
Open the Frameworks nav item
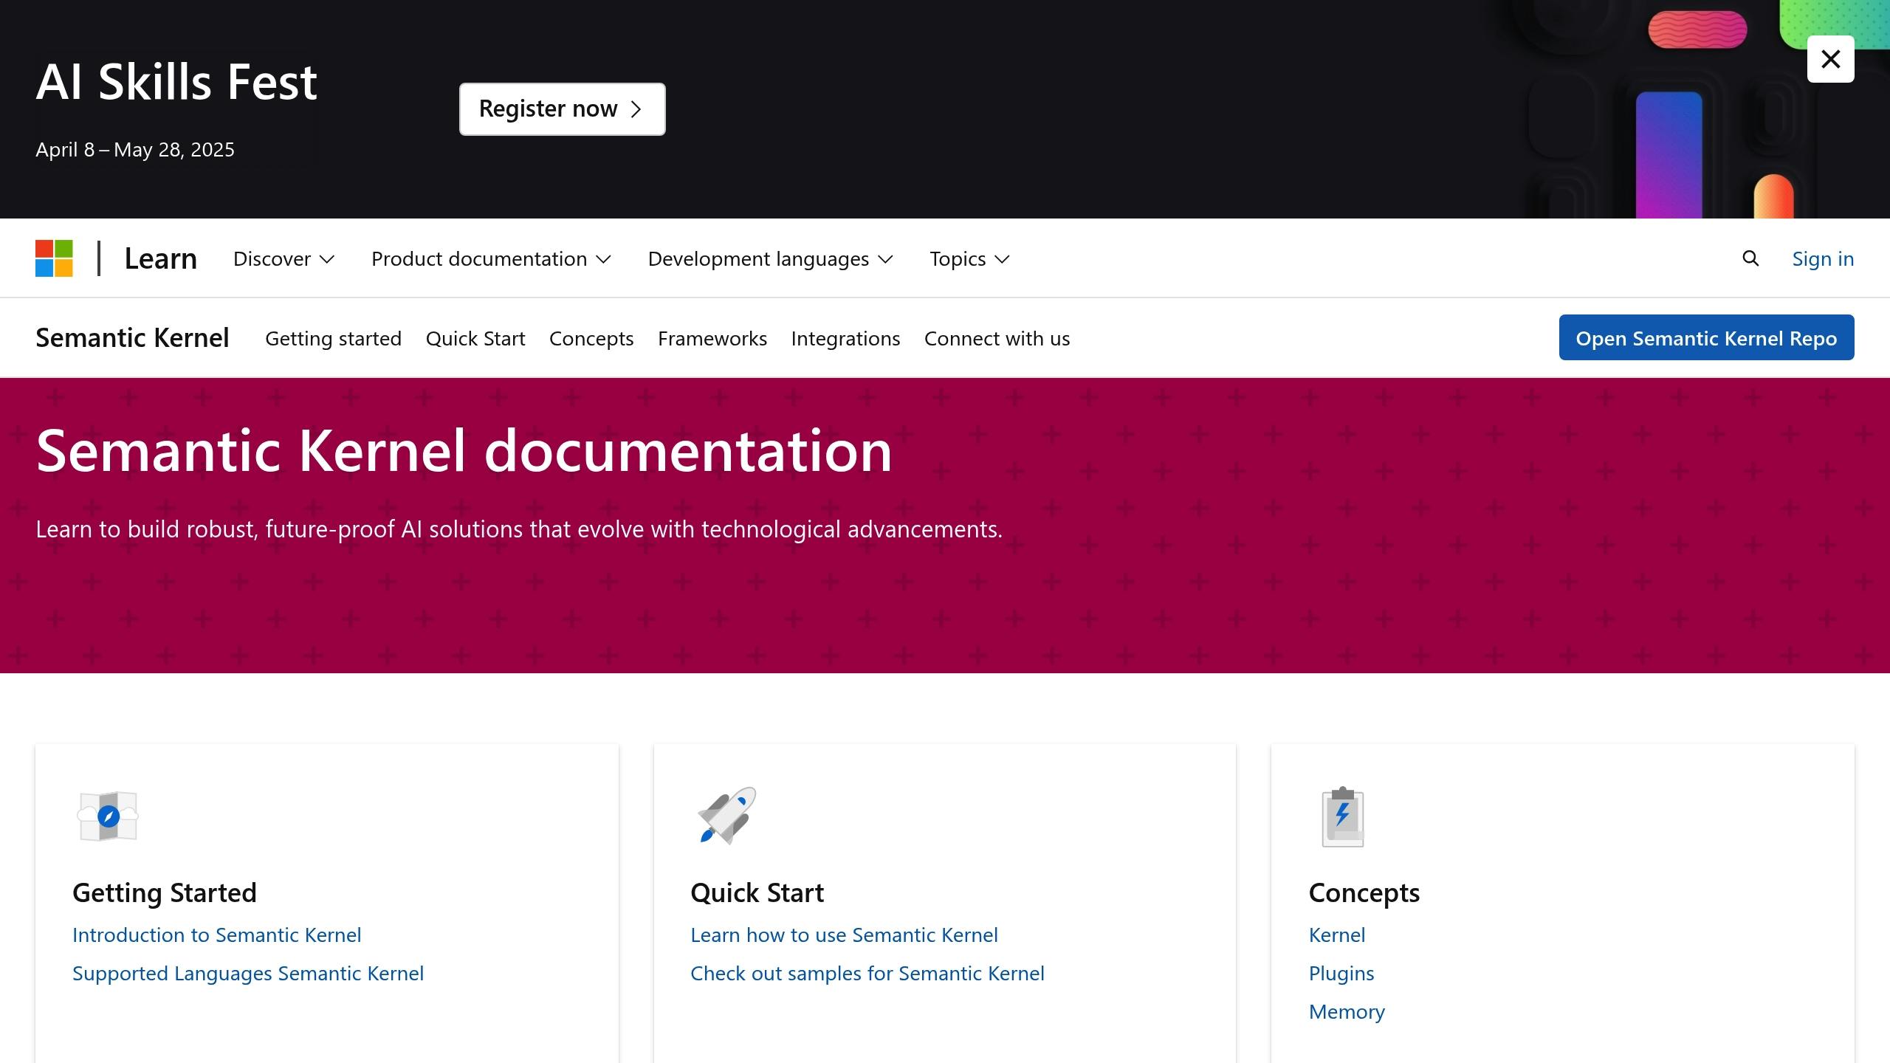[712, 338]
